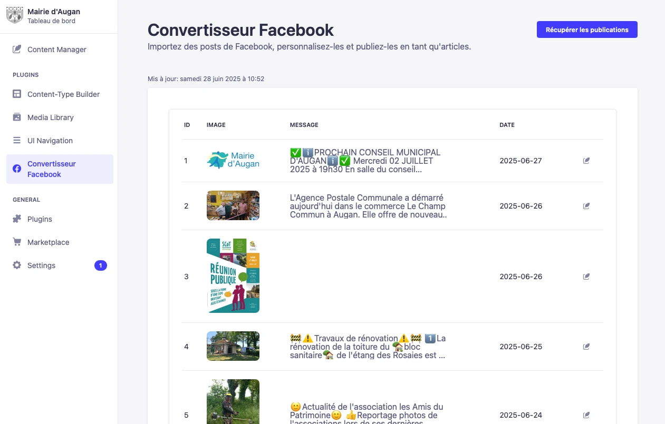Click the date 2025-06-24
This screenshot has height=424, width=665.
tap(521, 415)
